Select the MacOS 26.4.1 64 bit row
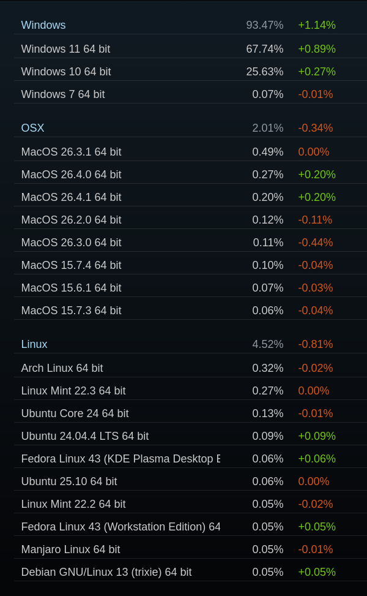This screenshot has height=596, width=367. tap(190, 197)
